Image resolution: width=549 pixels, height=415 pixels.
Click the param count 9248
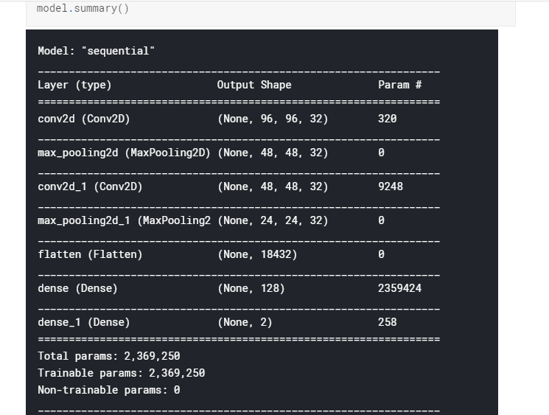(x=391, y=186)
